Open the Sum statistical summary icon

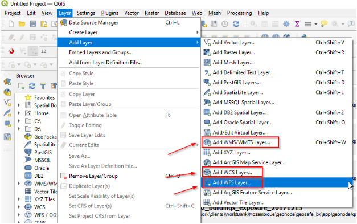[x=297, y=24]
